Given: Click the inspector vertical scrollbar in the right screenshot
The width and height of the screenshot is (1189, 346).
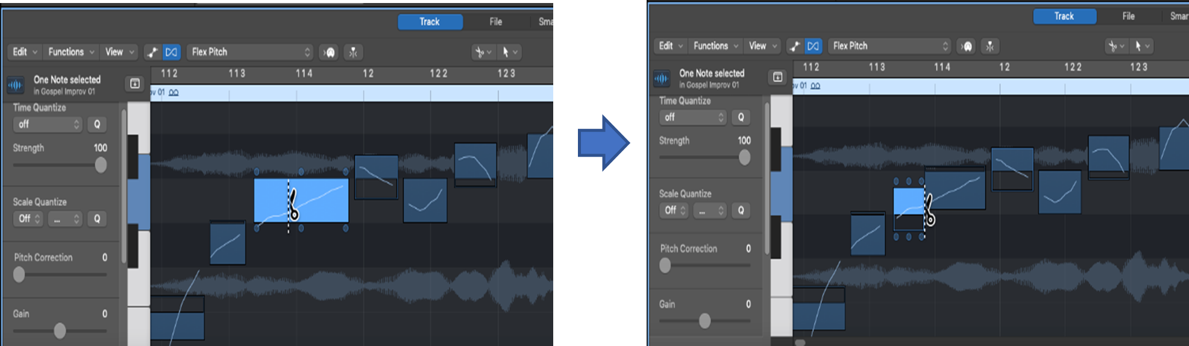Looking at the screenshot, I should (x=767, y=179).
